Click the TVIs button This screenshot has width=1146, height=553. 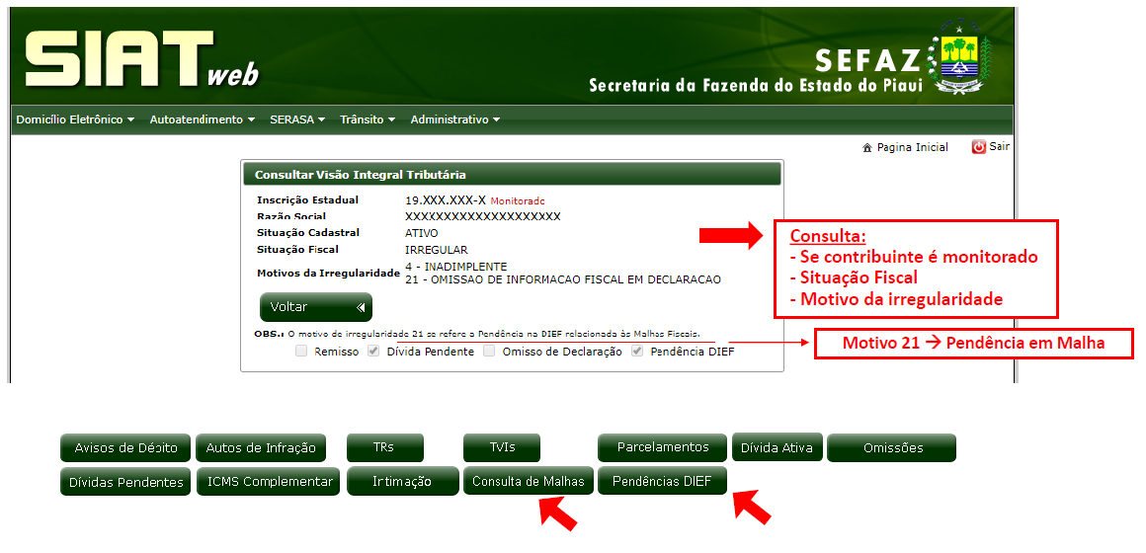pyautogui.click(x=502, y=447)
